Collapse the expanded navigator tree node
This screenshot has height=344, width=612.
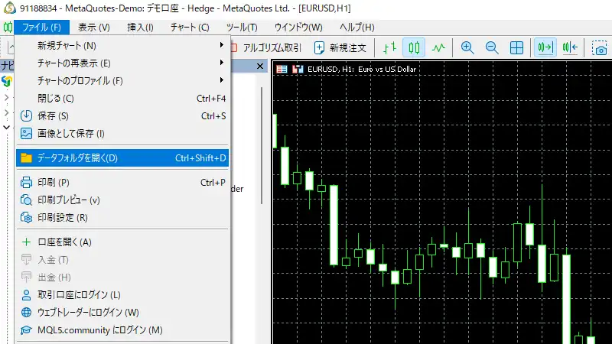6,127
